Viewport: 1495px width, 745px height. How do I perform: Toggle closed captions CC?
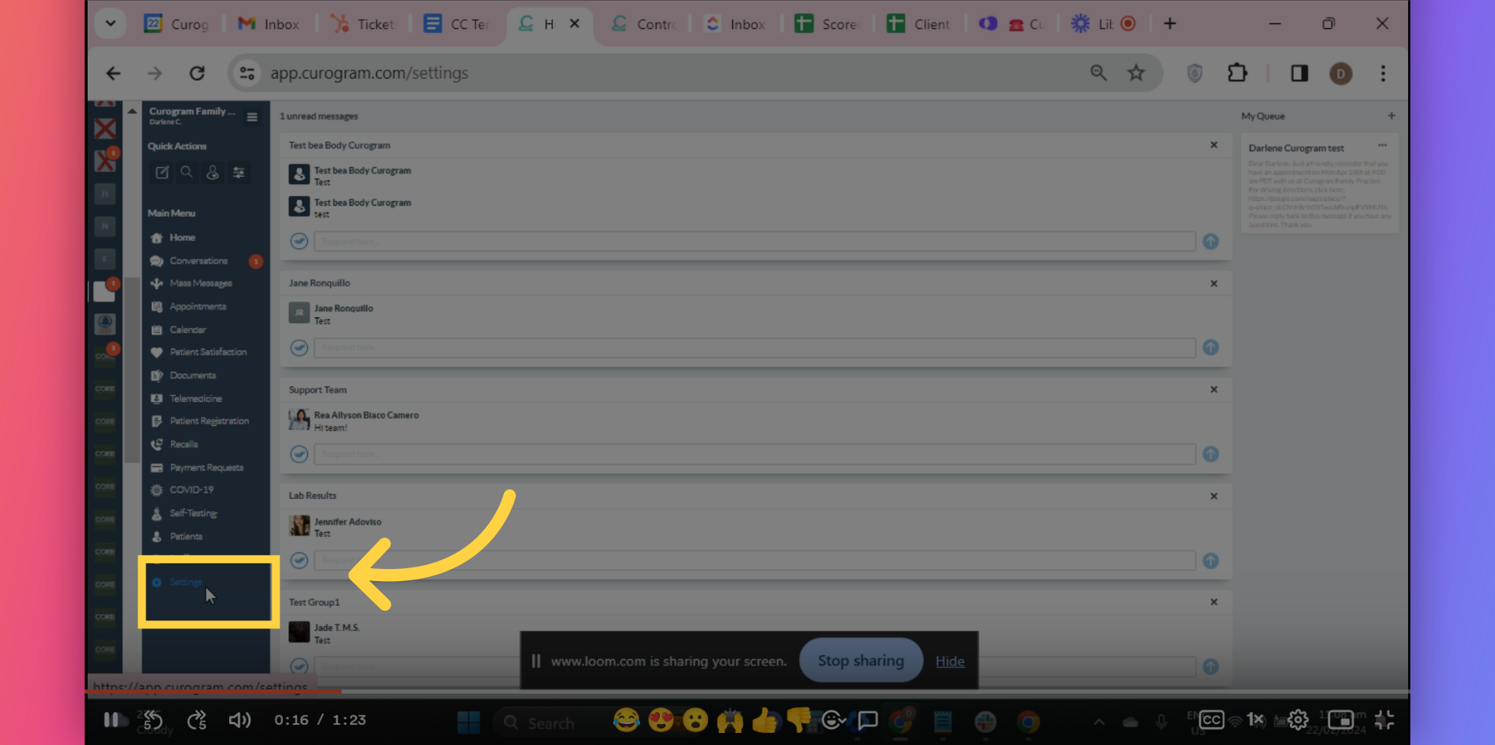coord(1211,720)
